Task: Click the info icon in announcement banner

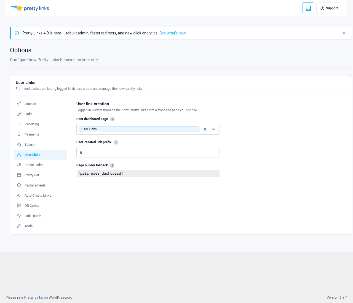Action: click(x=17, y=33)
